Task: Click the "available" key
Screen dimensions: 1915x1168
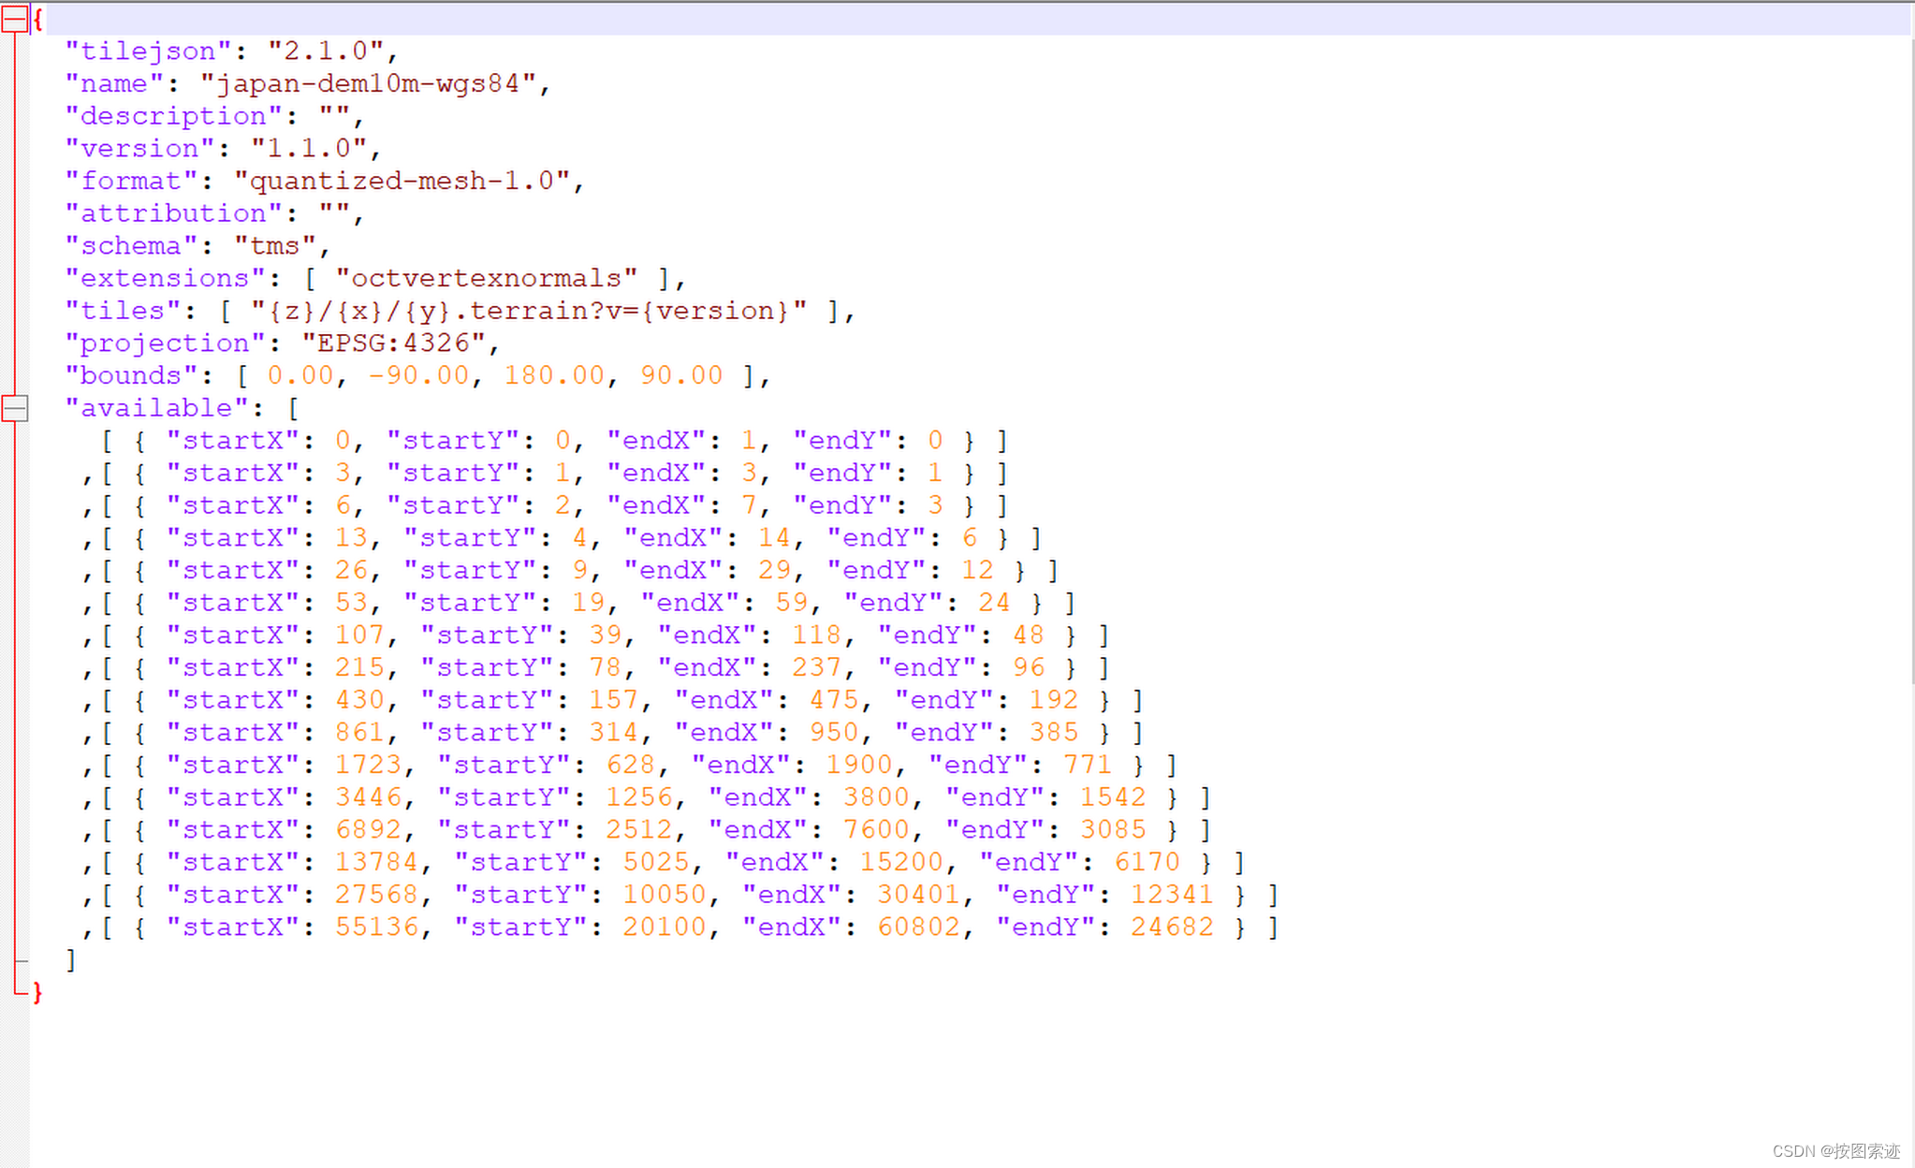Action: point(156,408)
